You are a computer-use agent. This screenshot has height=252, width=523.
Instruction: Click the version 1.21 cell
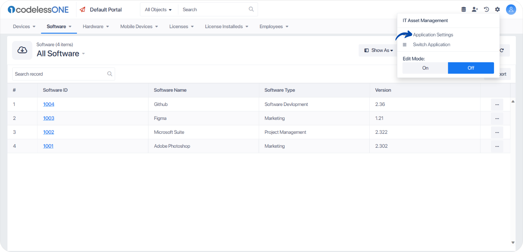[425, 118]
